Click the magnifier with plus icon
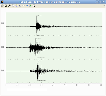The height and width of the screenshot is (96, 106). tap(34, 6)
